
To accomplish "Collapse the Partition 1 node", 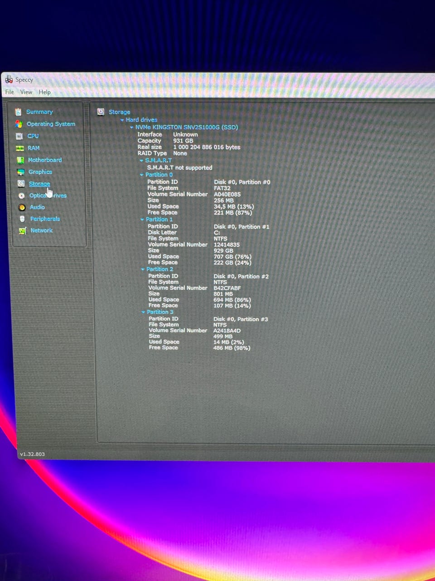I will click(x=142, y=220).
